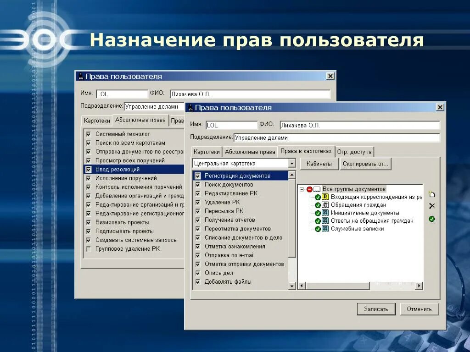
Task: Close the front Права пользователя window
Action: tap(440, 107)
